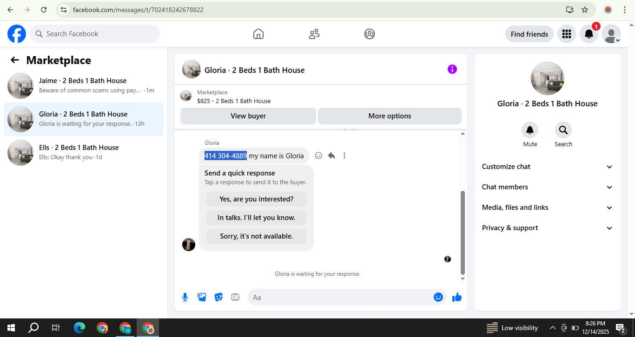
Task: Go back from Marketplace with the arrow
Action: click(x=15, y=60)
